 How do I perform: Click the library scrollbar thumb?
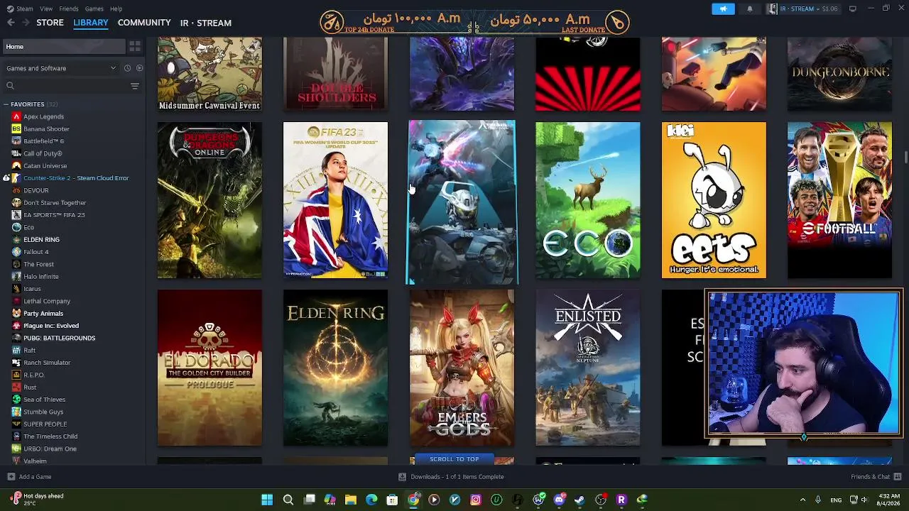tap(905, 157)
